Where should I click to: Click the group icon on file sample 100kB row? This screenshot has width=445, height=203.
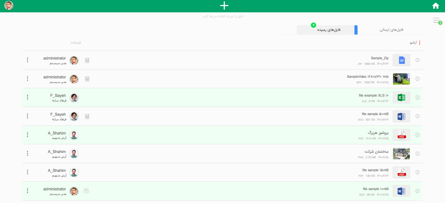(86, 191)
